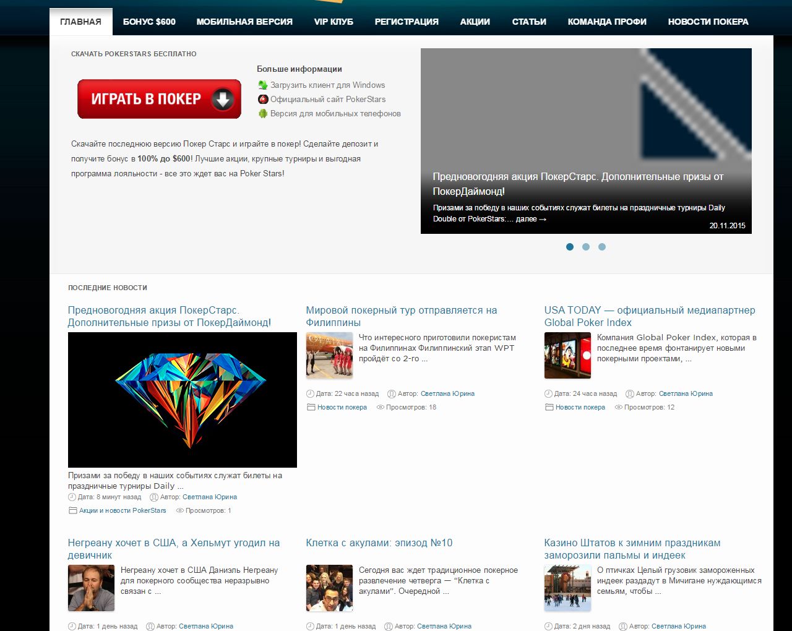Open СТАТЬИ in the top menu
The image size is (792, 631).
529,22
